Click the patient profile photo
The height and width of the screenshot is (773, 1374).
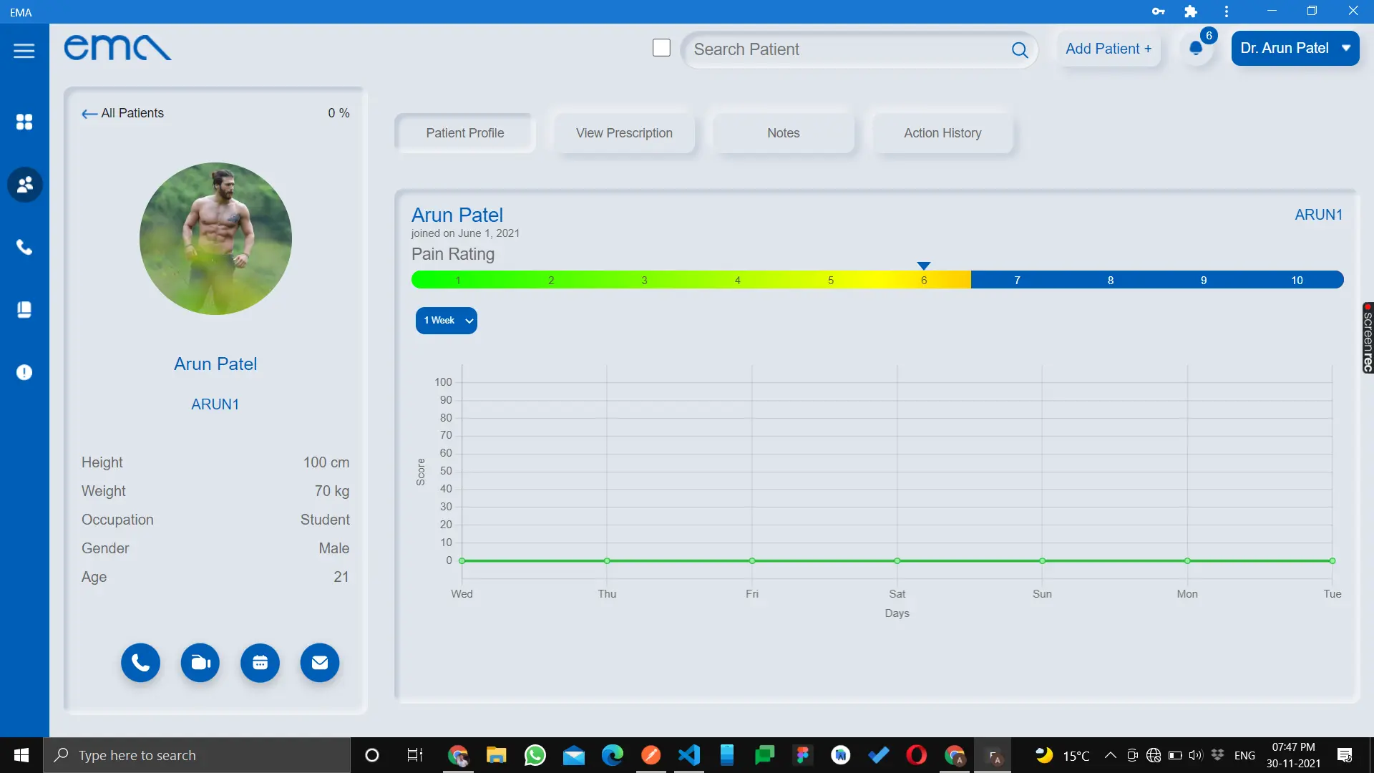coord(215,238)
